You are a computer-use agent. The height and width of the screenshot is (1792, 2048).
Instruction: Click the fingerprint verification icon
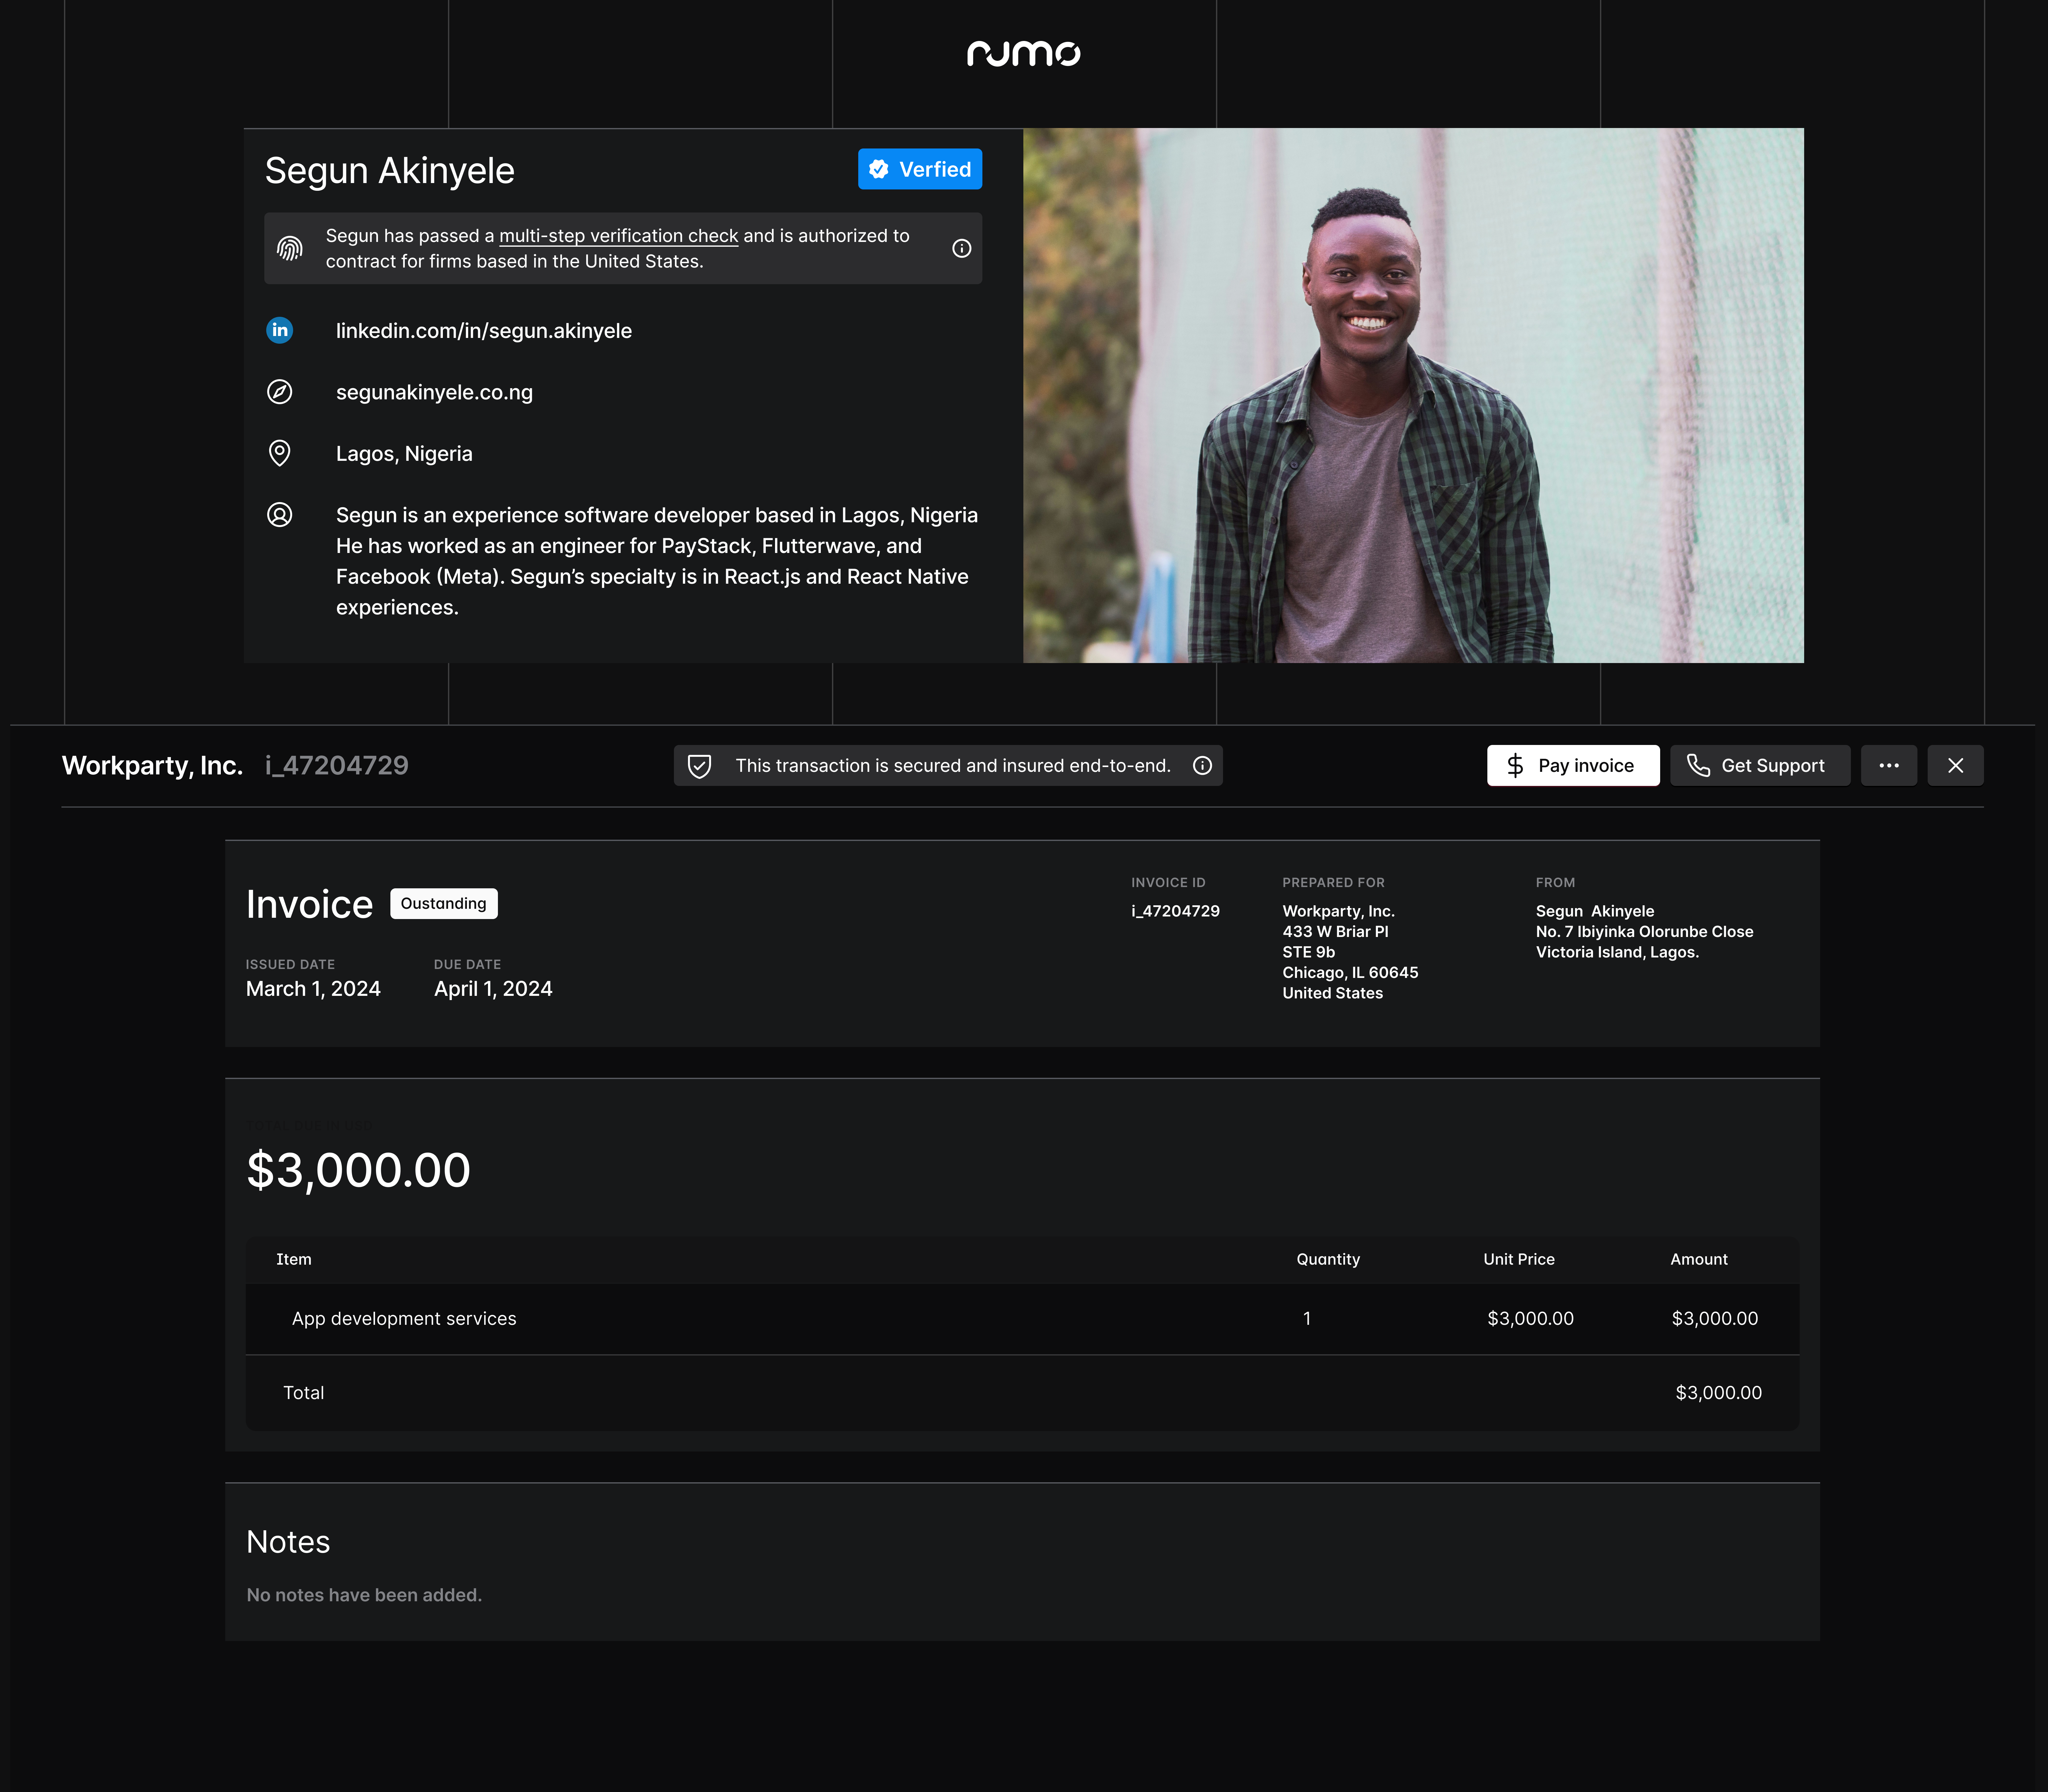point(290,248)
